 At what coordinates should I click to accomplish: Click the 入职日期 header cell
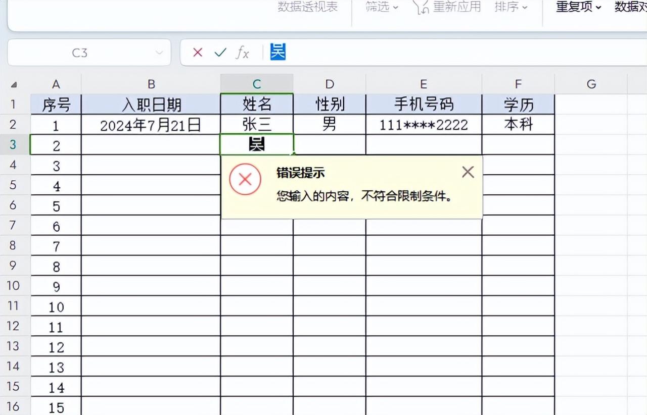click(151, 105)
